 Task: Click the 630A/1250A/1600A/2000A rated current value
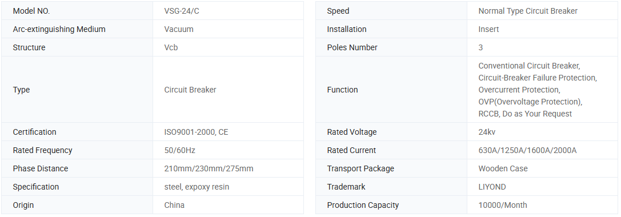coord(527,151)
